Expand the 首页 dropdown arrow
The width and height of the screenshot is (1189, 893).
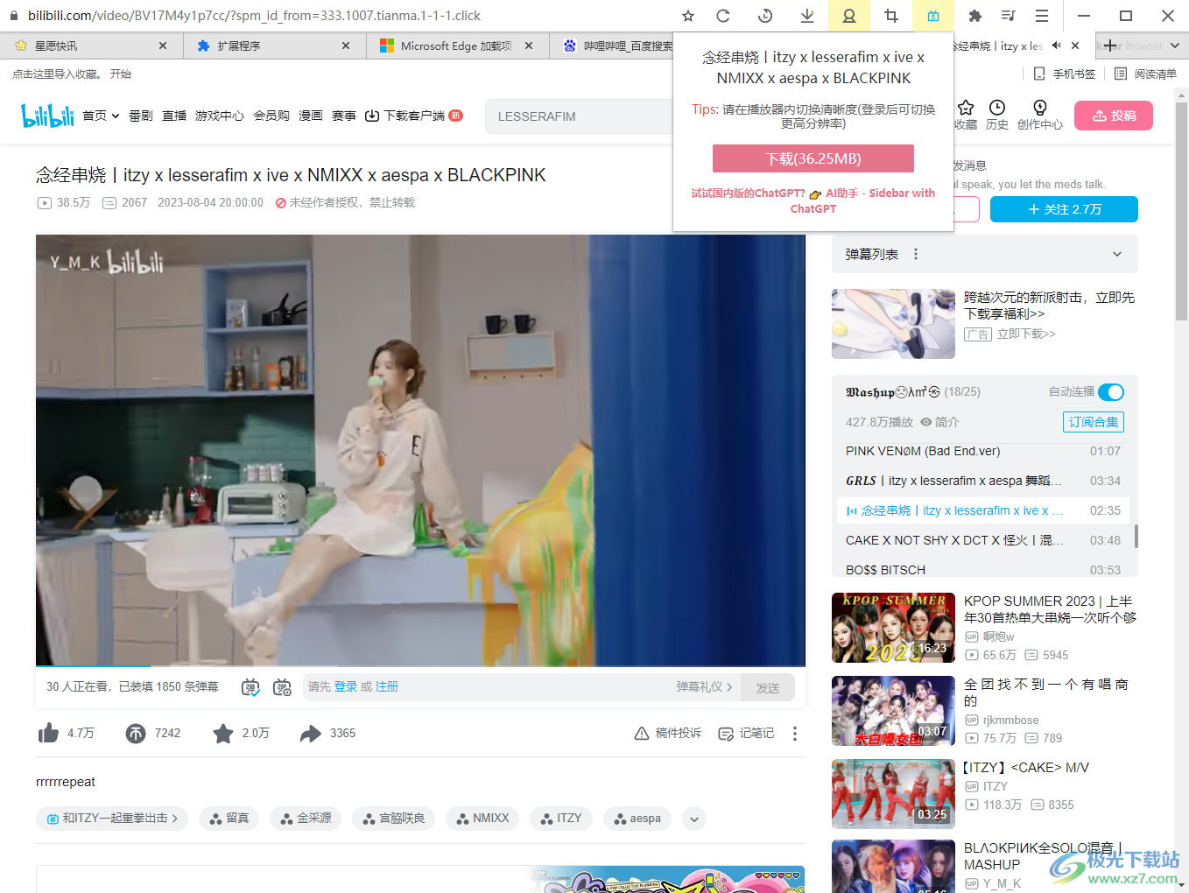(115, 116)
